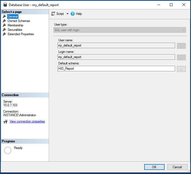The height and width of the screenshot is (174, 191).
Task: Click the wrench icon beside Securables
Action: [x=4, y=30]
